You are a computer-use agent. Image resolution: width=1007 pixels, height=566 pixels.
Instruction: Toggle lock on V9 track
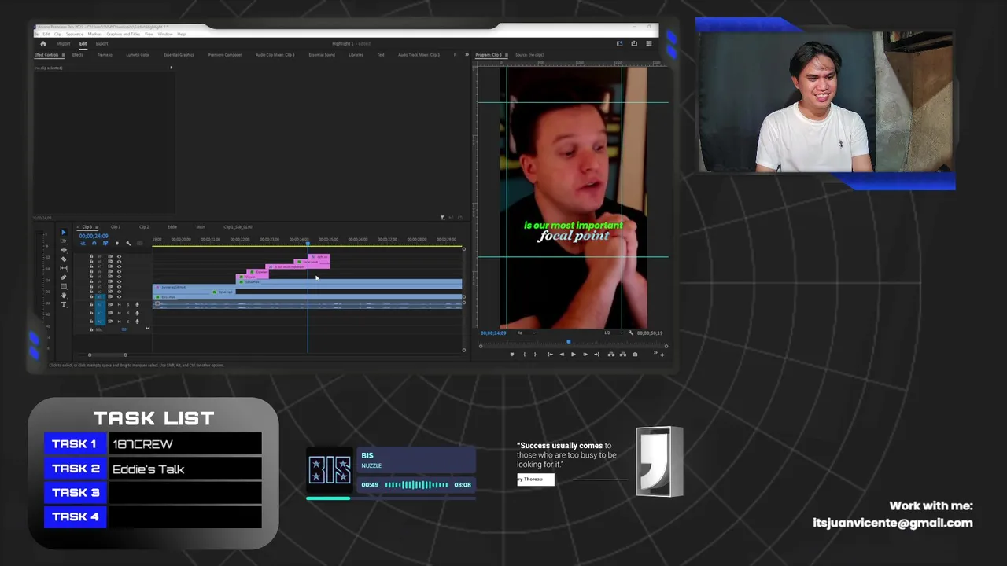pyautogui.click(x=91, y=256)
